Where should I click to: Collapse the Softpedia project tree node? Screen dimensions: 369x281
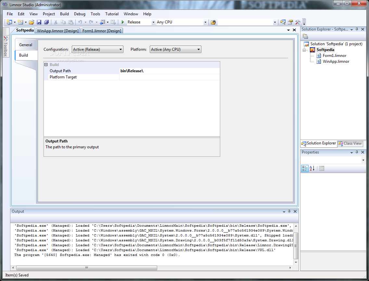304,50
